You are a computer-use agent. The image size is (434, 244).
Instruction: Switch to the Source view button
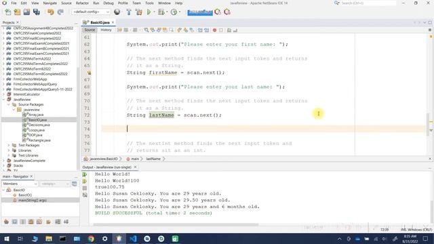(x=90, y=30)
